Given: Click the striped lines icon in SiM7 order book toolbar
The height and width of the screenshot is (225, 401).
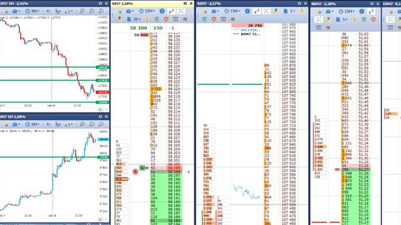Looking at the screenshot, I should [175, 19].
